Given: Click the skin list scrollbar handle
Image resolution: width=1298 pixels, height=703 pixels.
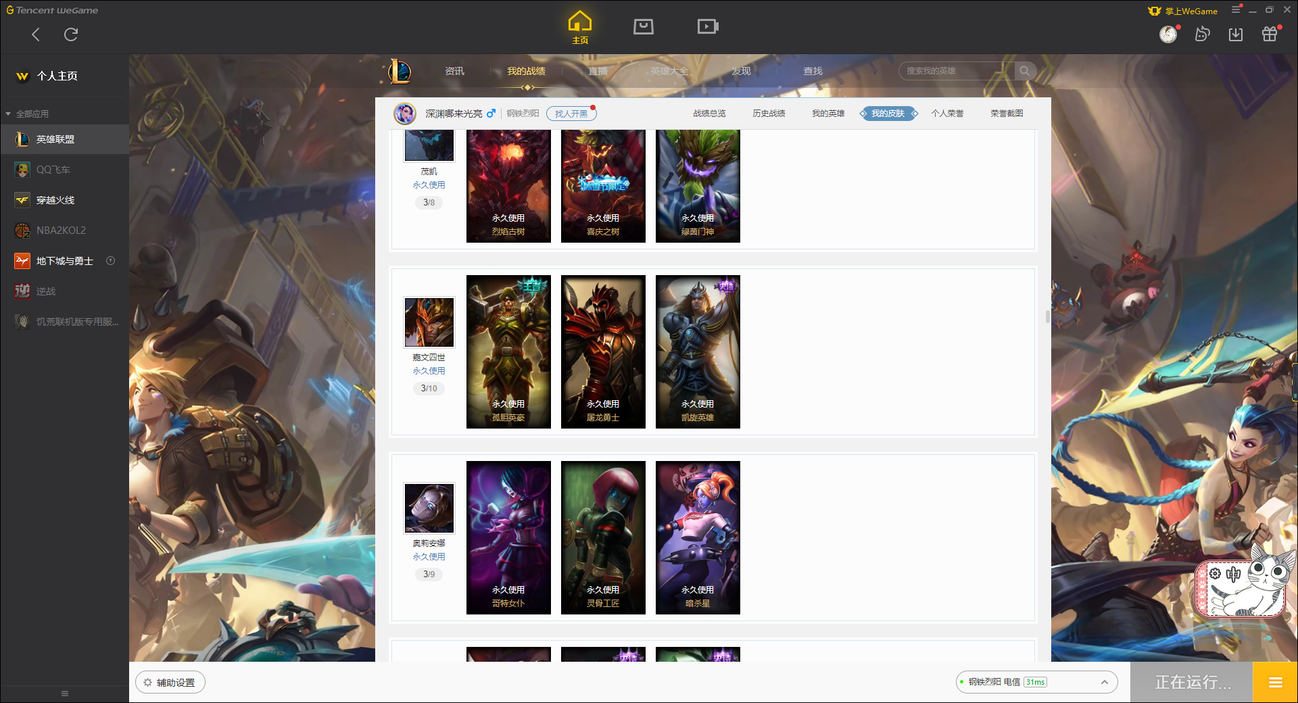Looking at the screenshot, I should pos(1047,316).
